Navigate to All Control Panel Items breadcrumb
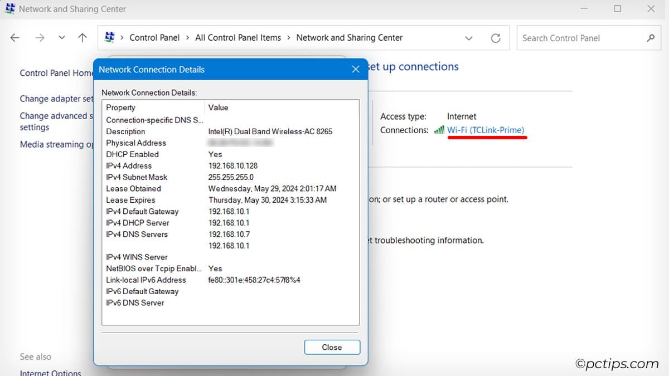 click(238, 37)
